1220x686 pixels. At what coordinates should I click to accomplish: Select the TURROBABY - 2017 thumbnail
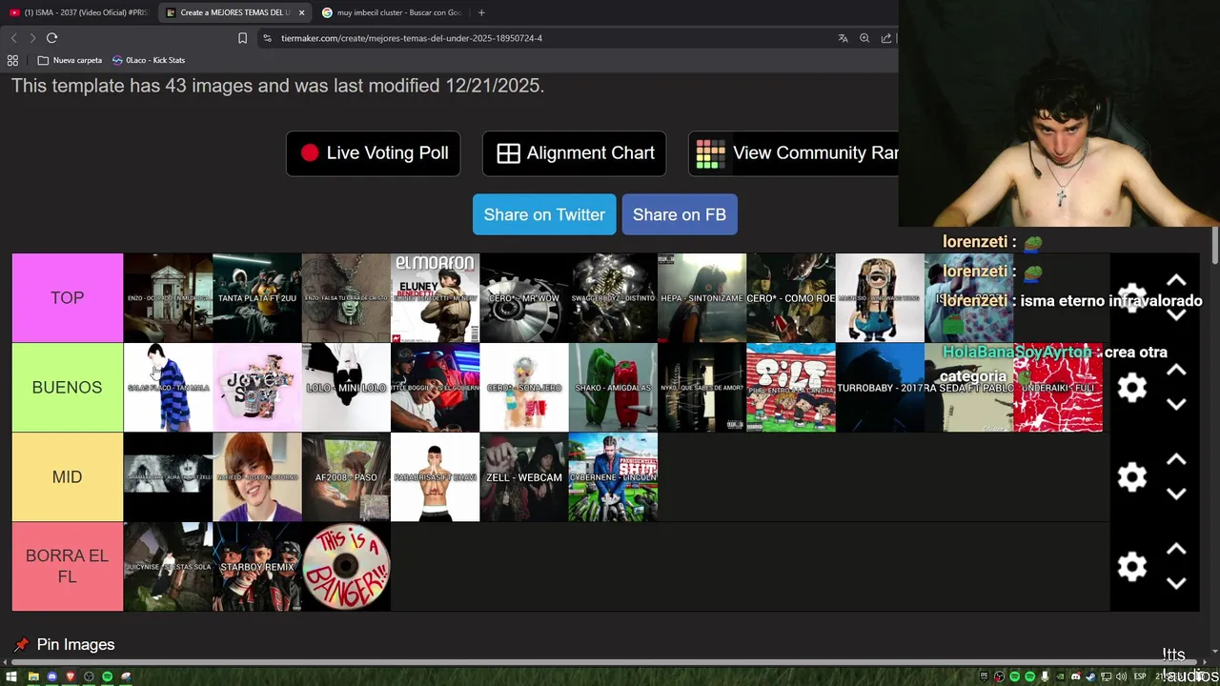pyautogui.click(x=880, y=388)
